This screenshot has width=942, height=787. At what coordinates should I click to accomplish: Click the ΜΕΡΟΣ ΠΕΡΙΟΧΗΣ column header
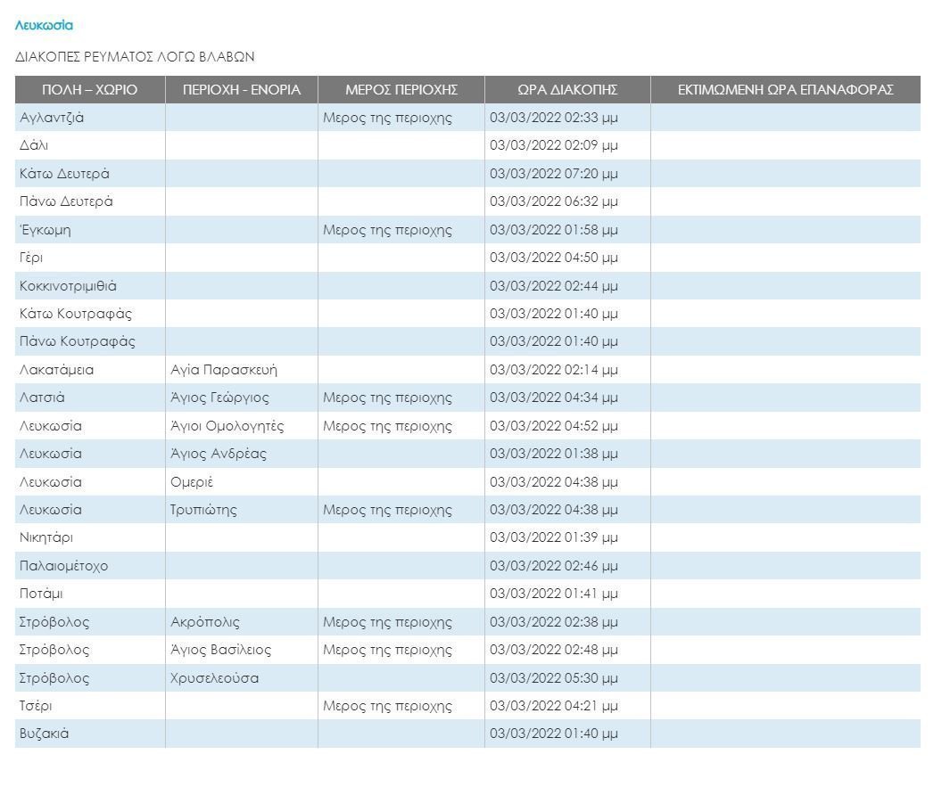click(x=401, y=89)
